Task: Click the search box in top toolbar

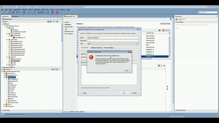Action: [208, 12]
